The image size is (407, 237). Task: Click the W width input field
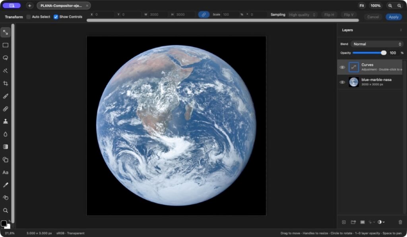(158, 15)
